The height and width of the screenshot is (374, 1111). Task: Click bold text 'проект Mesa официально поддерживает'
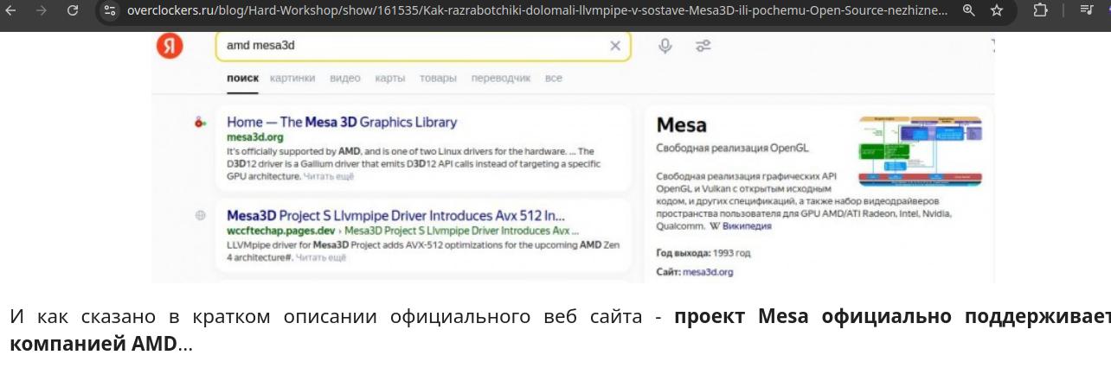(x=892, y=317)
